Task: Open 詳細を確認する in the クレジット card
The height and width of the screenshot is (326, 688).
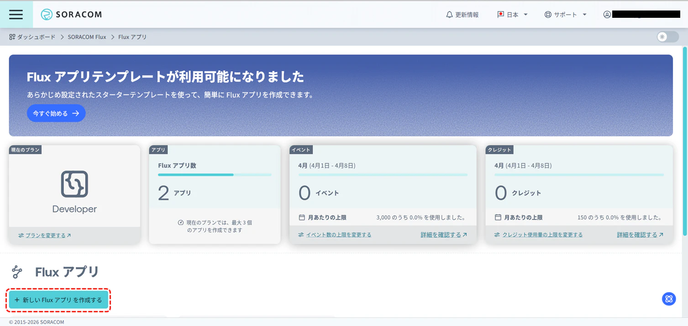Action: 640,235
